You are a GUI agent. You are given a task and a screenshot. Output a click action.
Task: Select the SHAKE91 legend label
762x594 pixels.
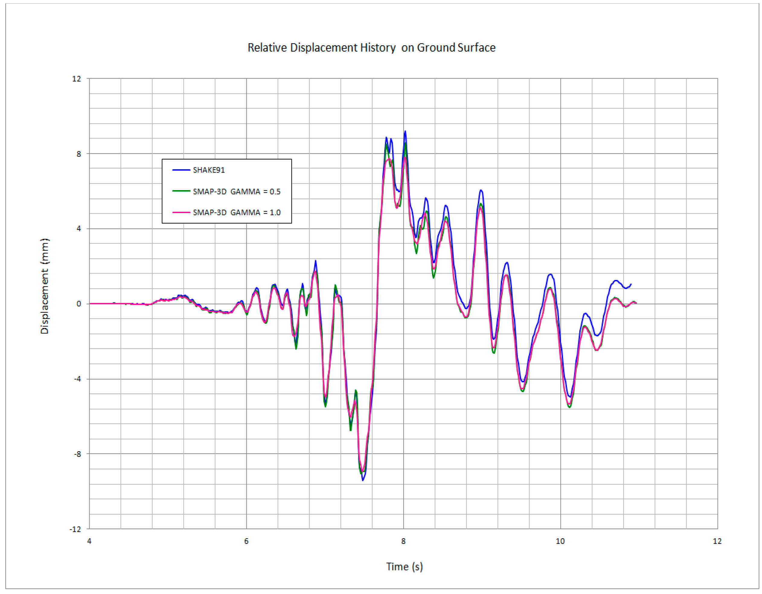coord(209,170)
